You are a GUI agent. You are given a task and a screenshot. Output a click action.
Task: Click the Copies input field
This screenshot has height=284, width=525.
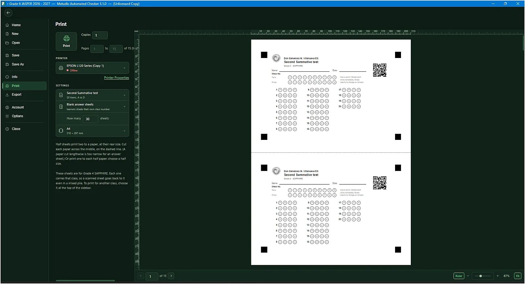point(100,35)
